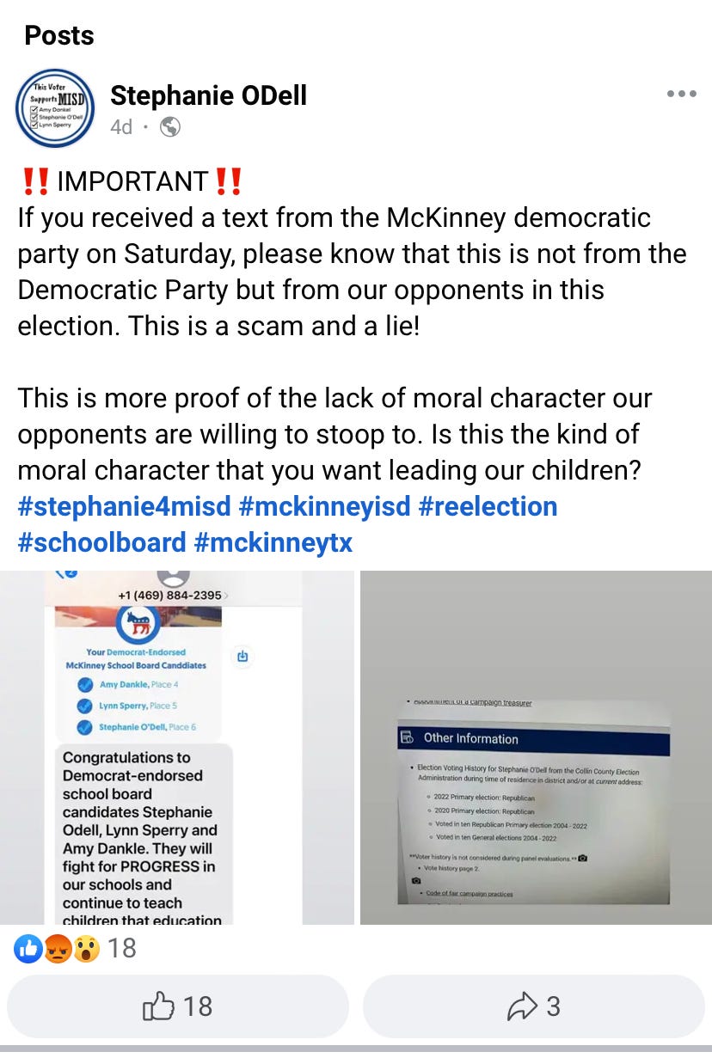View the reactions count of 18
The image size is (712, 1058).
click(121, 948)
